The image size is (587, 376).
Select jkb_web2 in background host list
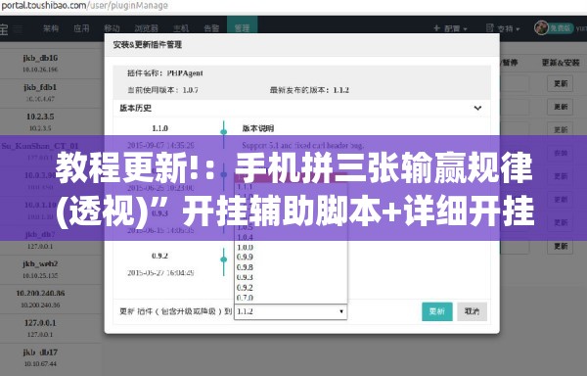click(x=40, y=263)
